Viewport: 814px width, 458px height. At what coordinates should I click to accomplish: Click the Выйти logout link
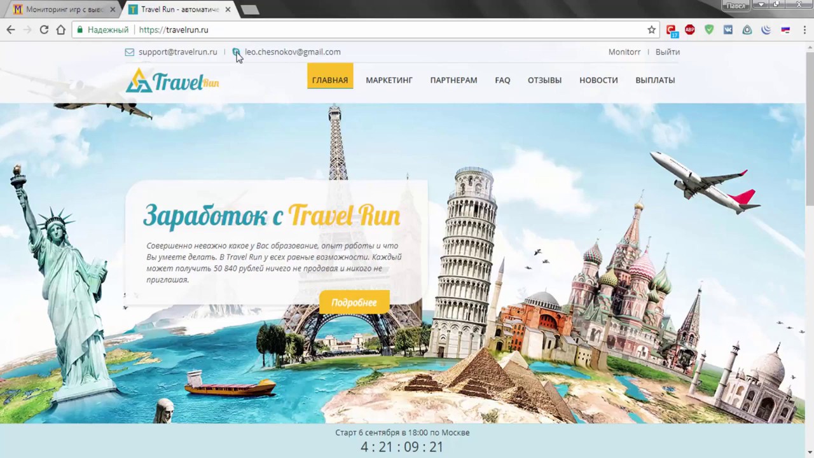[x=668, y=52]
